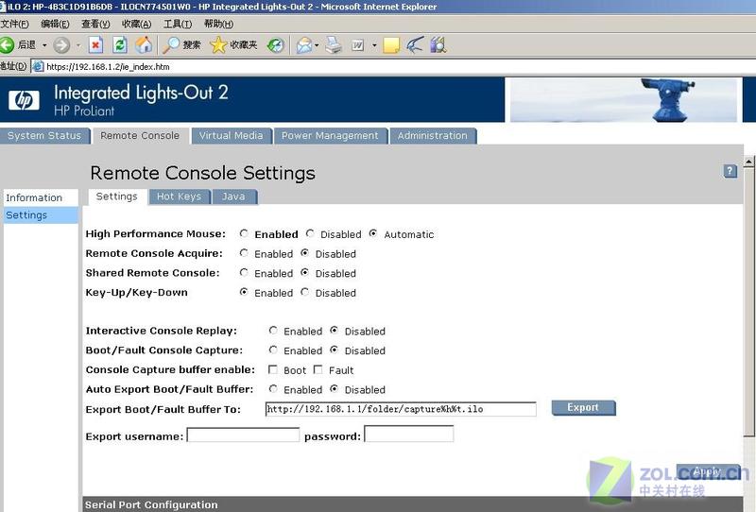Set High Performance Mouse to Automatic
The width and height of the screenshot is (756, 512).
pos(373,233)
